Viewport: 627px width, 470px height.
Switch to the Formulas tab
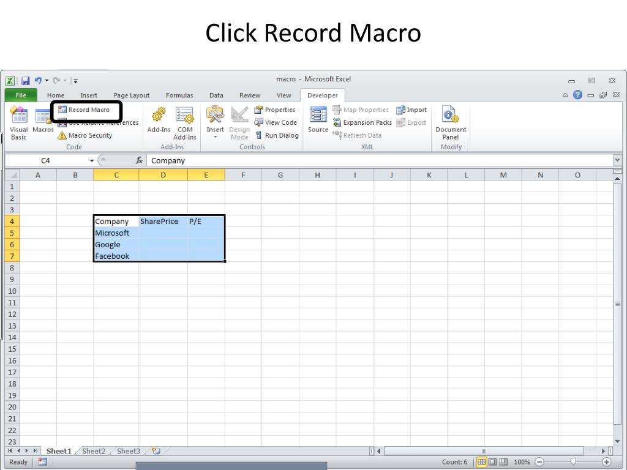179,95
